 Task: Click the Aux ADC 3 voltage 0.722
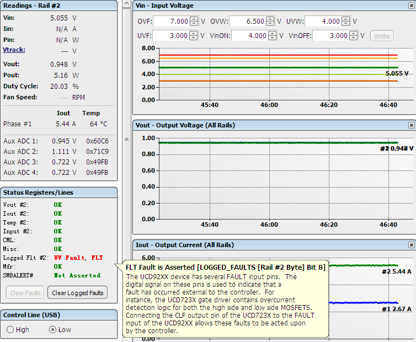pyautogui.click(x=61, y=162)
